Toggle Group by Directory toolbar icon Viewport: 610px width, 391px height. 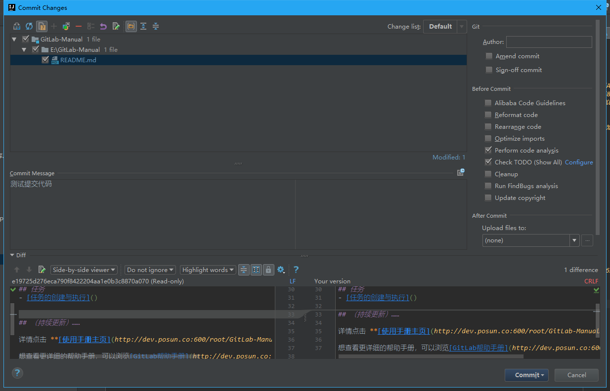pos(131,27)
